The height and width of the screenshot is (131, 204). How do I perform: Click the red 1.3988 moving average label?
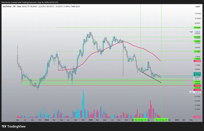197,61
